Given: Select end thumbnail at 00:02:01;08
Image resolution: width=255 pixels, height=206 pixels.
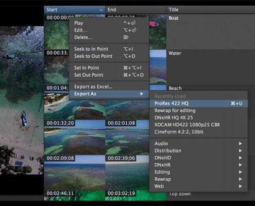Looking at the screenshot, I should (x=127, y=138).
